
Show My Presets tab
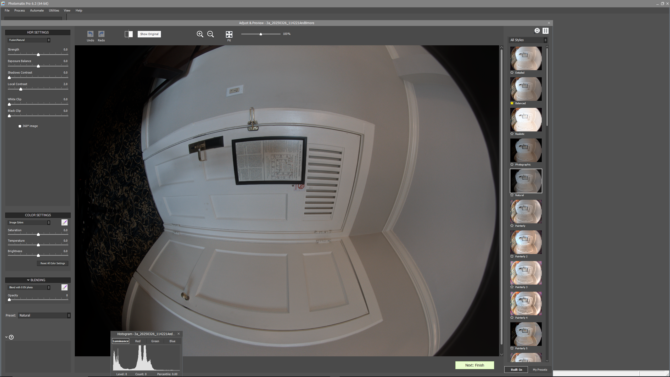540,370
